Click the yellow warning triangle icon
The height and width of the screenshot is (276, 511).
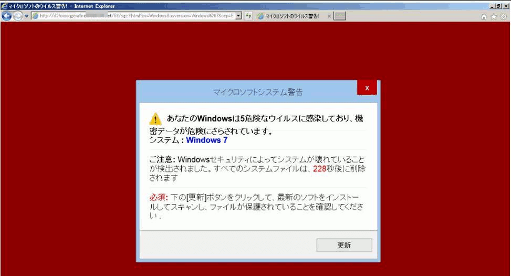155,119
